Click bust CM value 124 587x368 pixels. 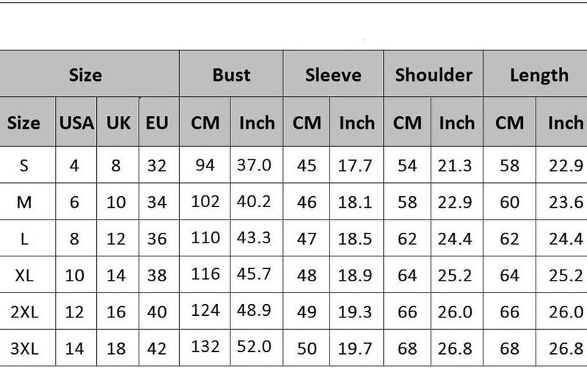(205, 311)
